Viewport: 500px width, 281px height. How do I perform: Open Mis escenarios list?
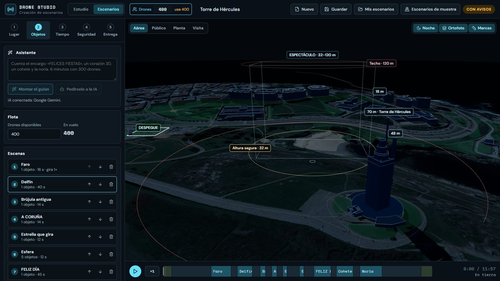[x=376, y=9]
